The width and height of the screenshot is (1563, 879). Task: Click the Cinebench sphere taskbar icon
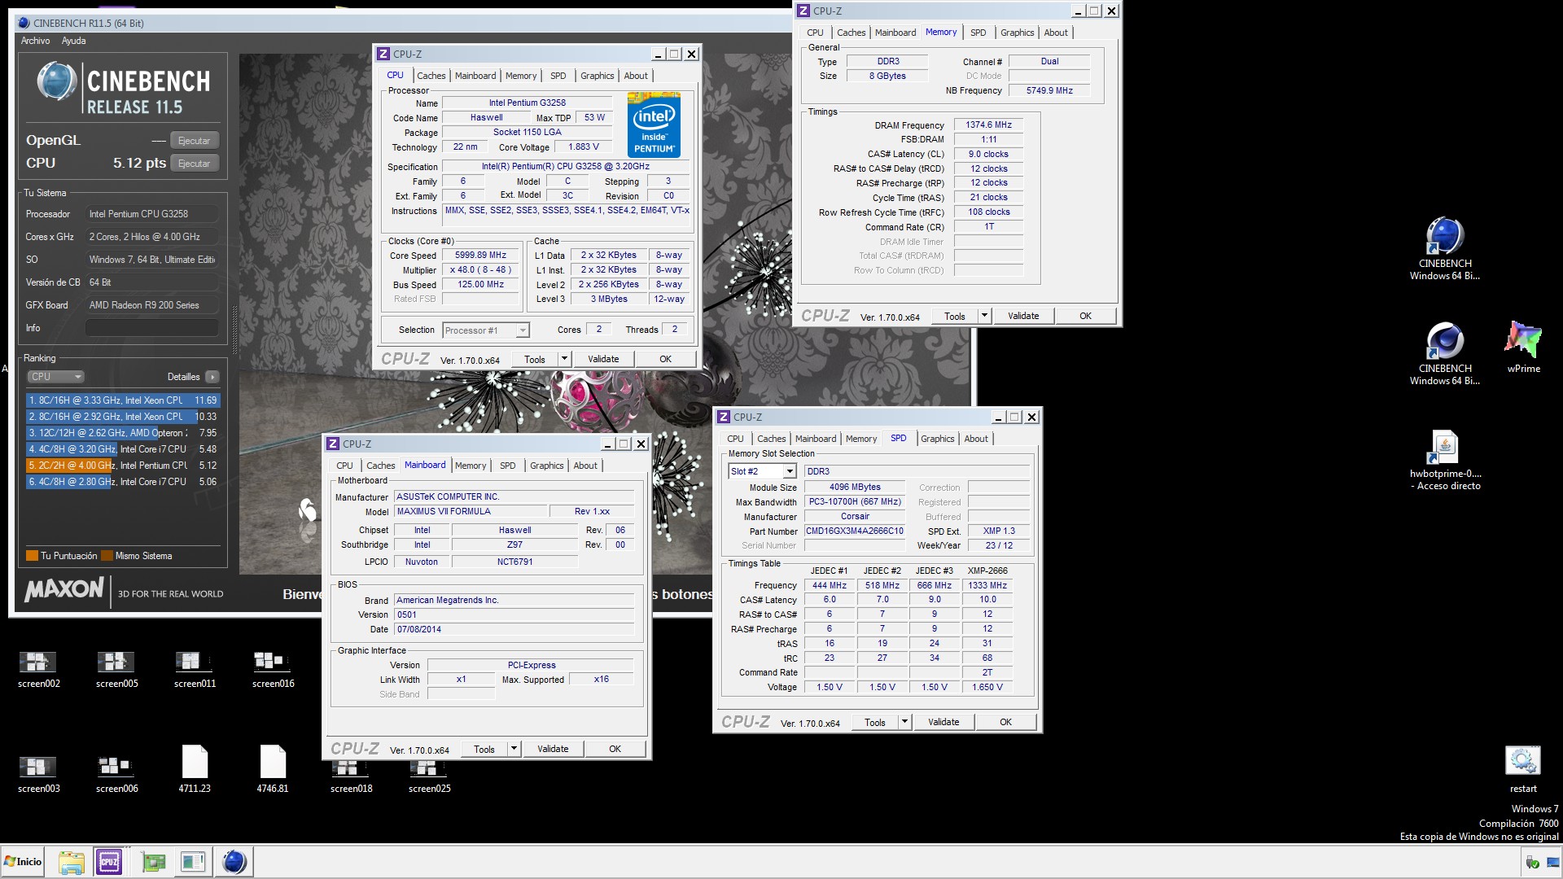tap(234, 862)
